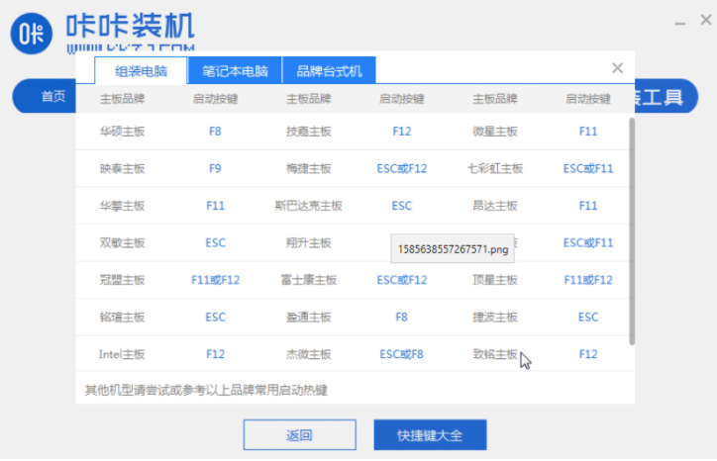Viewport: 717px width, 461px height.
Task: Click the F9 key for 映泰主板
Action: tap(215, 168)
